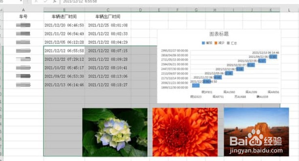The width and height of the screenshot is (299, 161).
Task: Click the blue 增加 legend swatch
Action: (x=203, y=43)
